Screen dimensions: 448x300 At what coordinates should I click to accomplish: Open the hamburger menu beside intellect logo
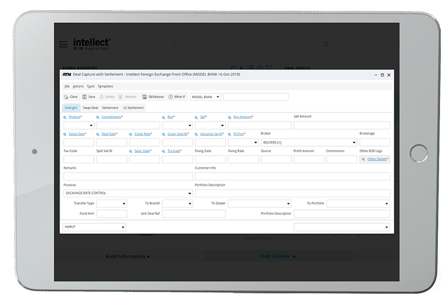coord(63,44)
